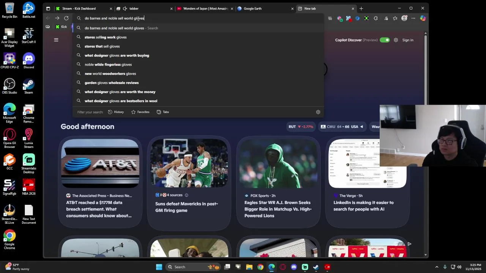Screen dimensions: 486x273
Task: Open the Copilot icon in the toolbar
Action: [423, 18]
